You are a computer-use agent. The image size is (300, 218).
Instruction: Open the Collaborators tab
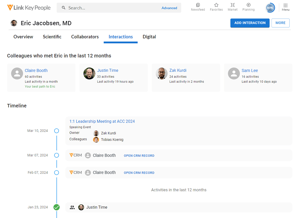pyautogui.click(x=85, y=37)
